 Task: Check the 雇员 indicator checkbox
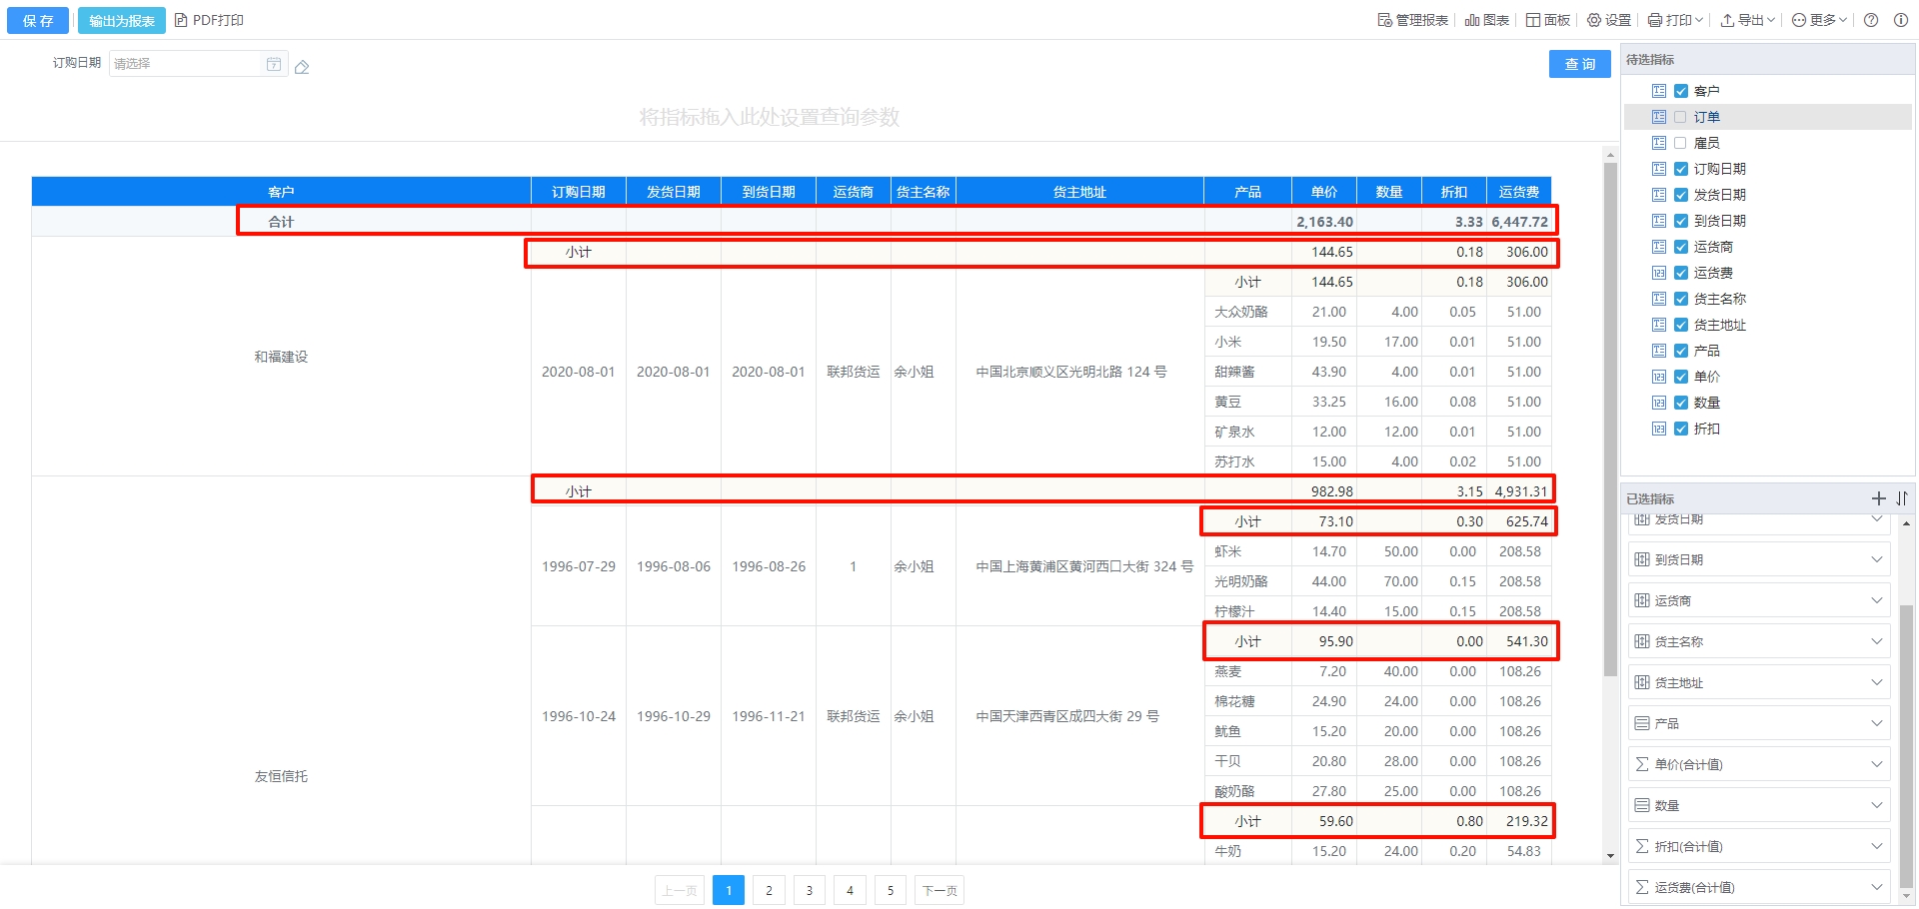point(1680,143)
